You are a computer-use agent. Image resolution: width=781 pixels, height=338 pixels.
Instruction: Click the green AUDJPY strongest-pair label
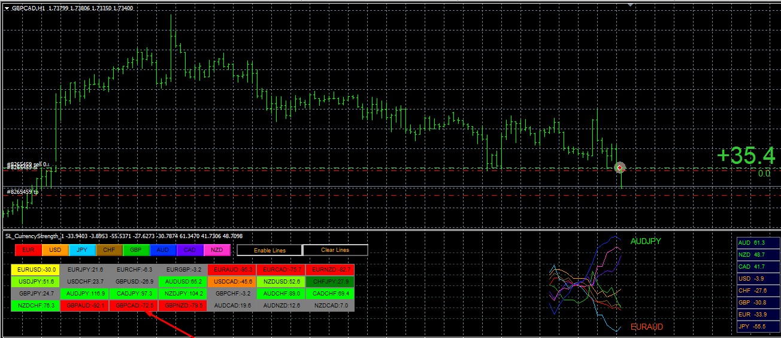(647, 241)
